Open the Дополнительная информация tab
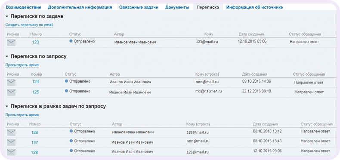This screenshot has height=160, width=340. click(x=80, y=7)
